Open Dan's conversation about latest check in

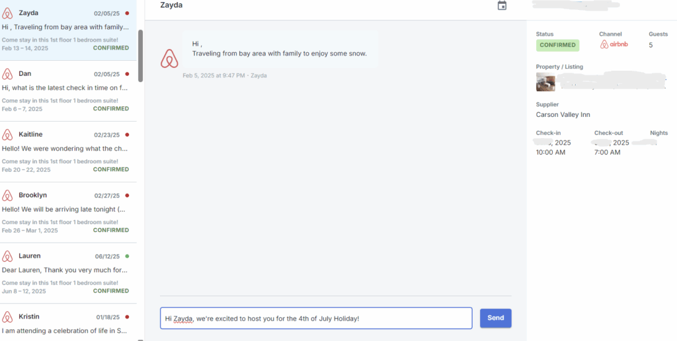pos(68,91)
